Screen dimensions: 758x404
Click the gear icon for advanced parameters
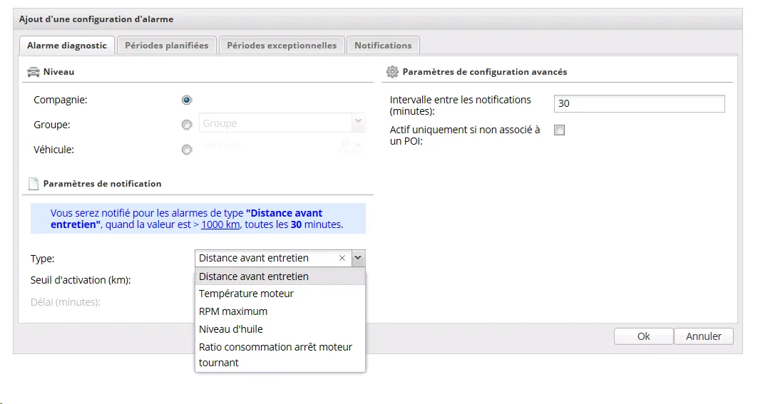point(392,72)
